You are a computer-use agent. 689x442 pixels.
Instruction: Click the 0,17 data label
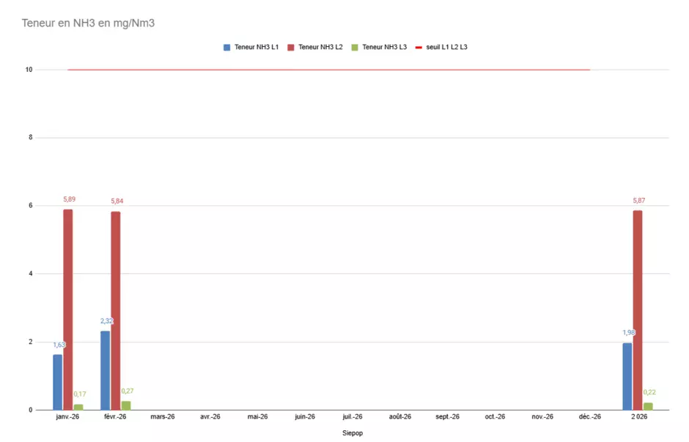click(79, 394)
